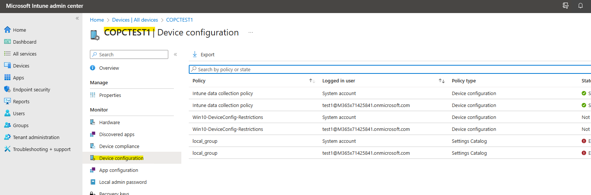Viewport: 591px width, 195px height.
Task: Open the Devices | All devices breadcrumb
Action: (x=135, y=20)
